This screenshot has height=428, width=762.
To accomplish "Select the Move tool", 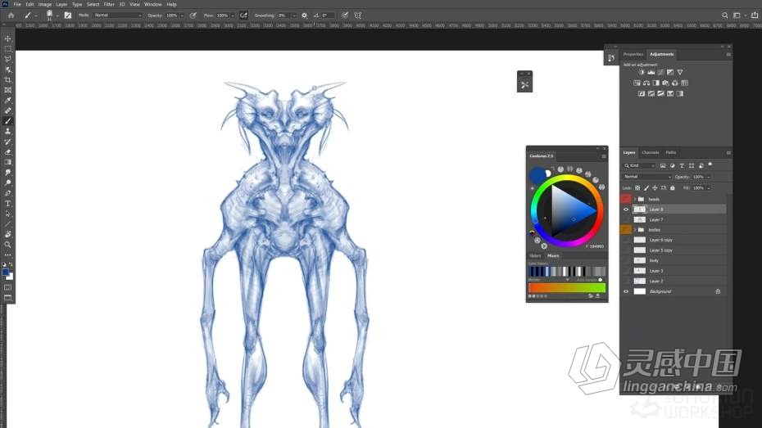I will point(7,38).
